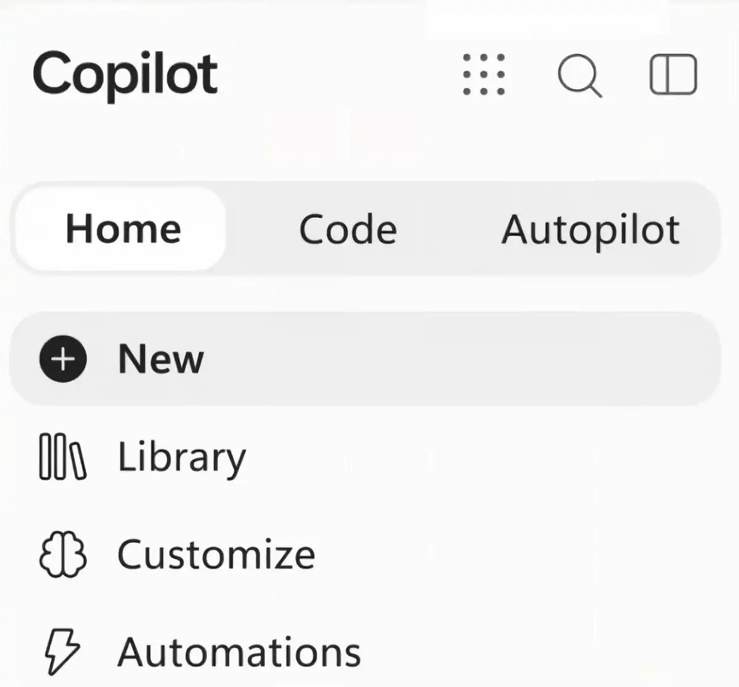Open the Customize page
The height and width of the screenshot is (687, 739).
216,554
